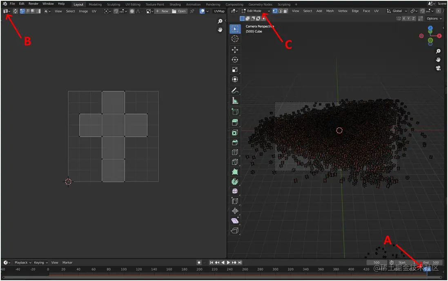Toggle Z axis mirror
The image size is (448, 281).
(x=413, y=18)
